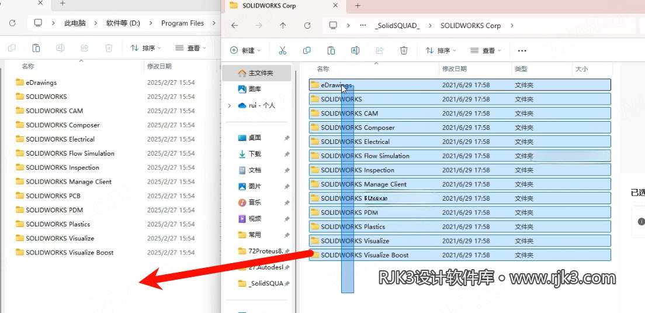Click the ellipsis in right window breadcrumb
This screenshot has height=313, width=645.
[x=363, y=26]
